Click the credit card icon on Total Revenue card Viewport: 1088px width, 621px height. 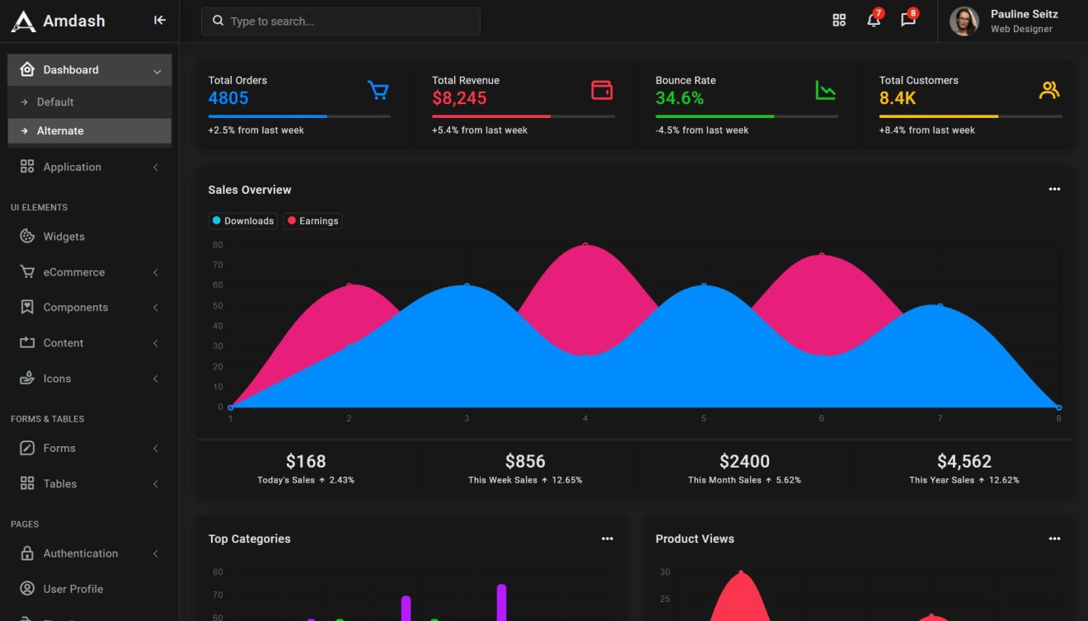coord(601,90)
